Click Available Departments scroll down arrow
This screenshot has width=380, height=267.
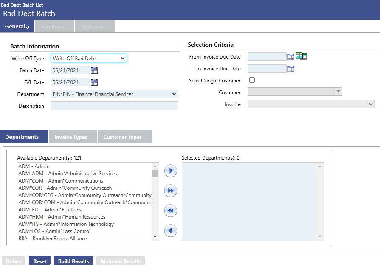155,237
